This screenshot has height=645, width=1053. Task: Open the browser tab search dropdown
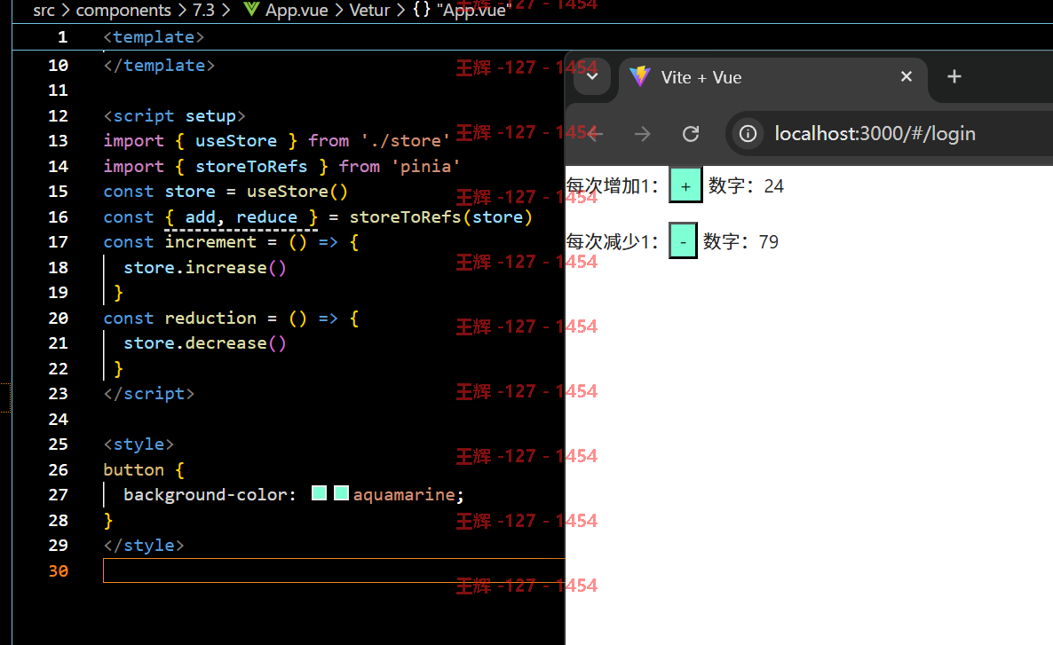tap(591, 76)
